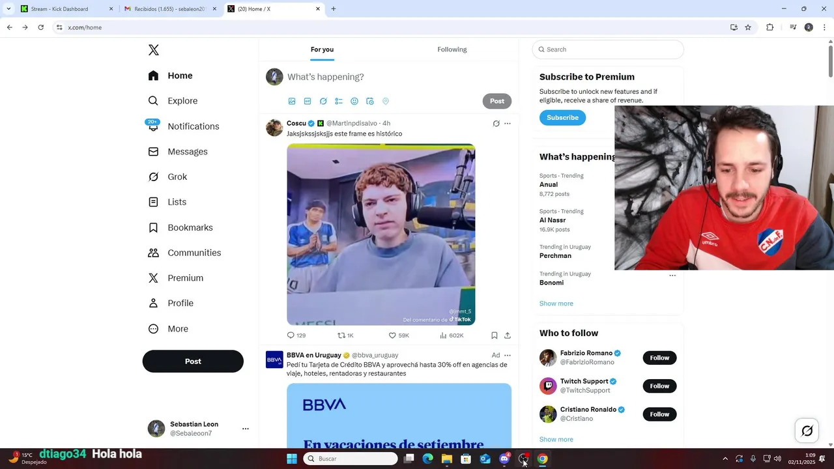
Task: Open Notifications with 20+ badge
Action: click(x=184, y=126)
